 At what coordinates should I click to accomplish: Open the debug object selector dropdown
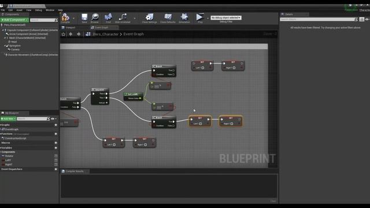(226, 18)
